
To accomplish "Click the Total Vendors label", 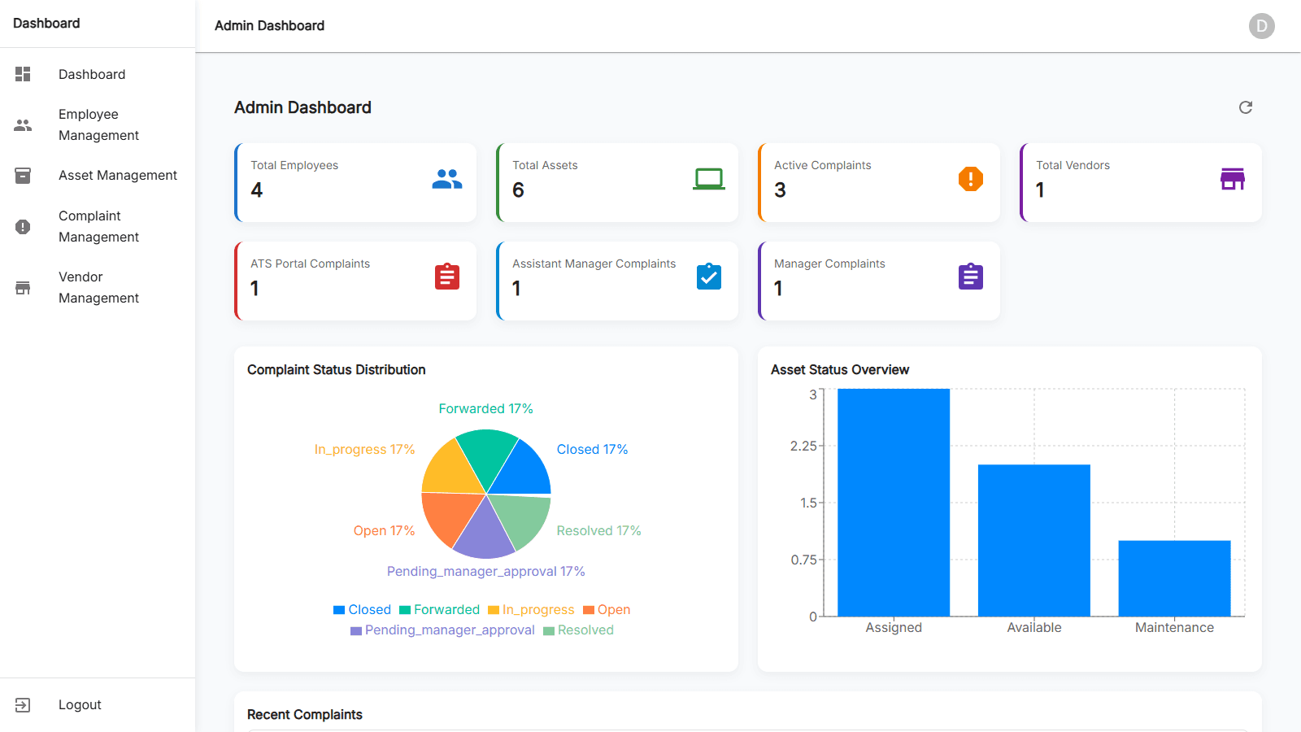I will point(1073,165).
